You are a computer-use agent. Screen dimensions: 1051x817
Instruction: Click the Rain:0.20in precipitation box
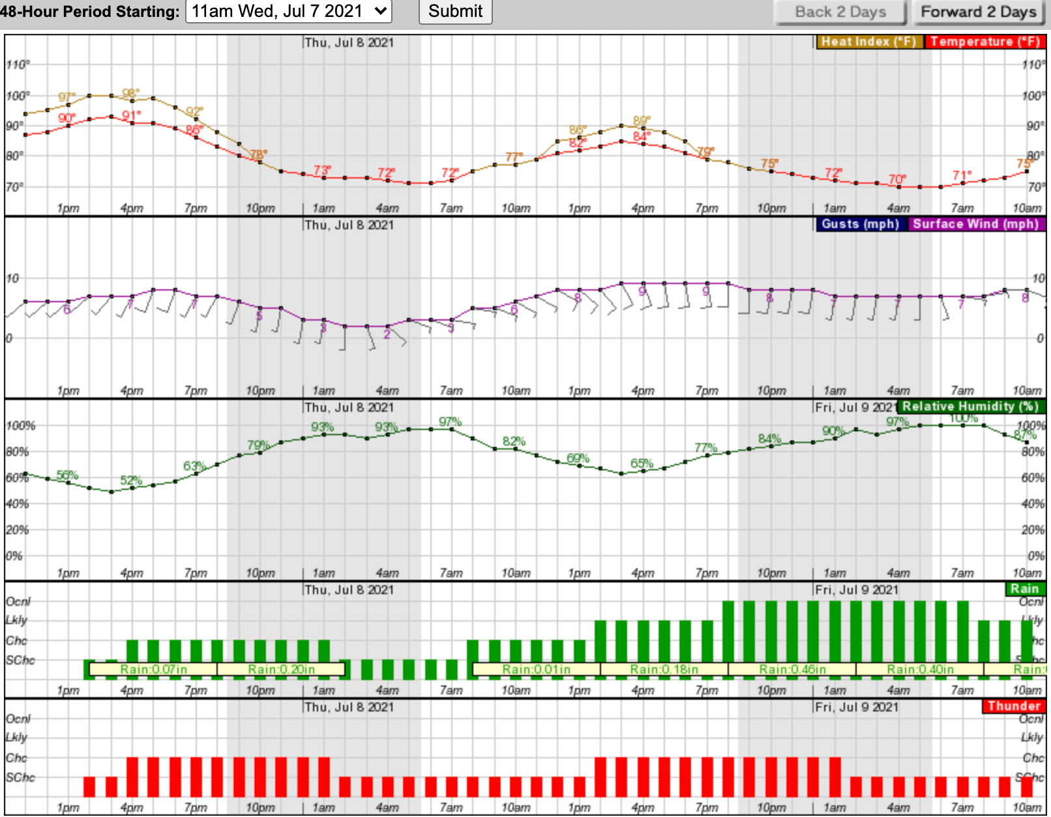point(281,669)
